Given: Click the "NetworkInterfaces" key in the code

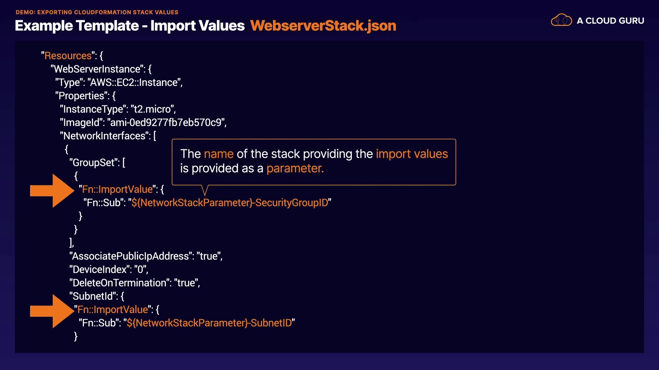Looking at the screenshot, I should point(104,136).
